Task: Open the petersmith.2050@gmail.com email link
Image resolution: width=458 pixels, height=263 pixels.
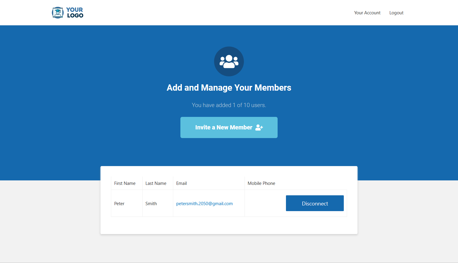Action: tap(204, 204)
